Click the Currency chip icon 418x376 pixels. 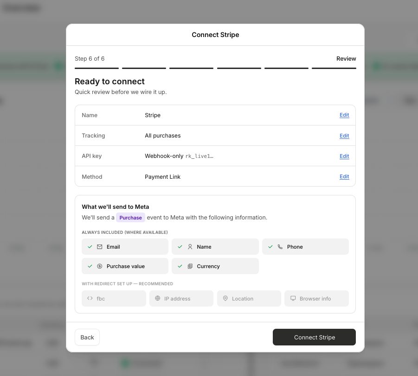(x=190, y=266)
